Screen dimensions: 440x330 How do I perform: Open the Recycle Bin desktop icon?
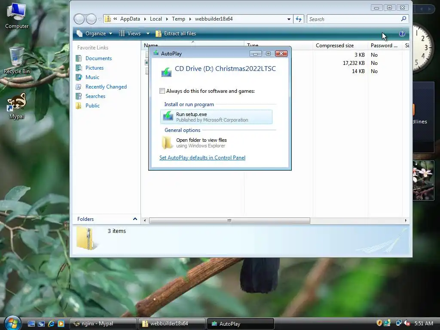click(17, 60)
